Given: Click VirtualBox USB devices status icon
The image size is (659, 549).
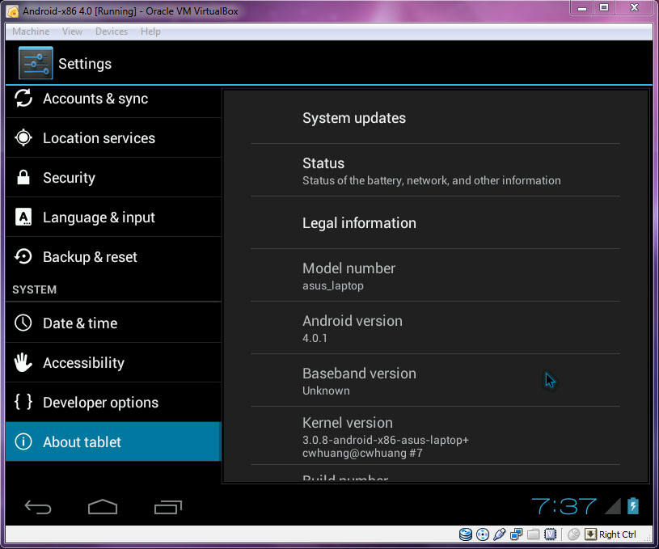Looking at the screenshot, I should (x=499, y=534).
